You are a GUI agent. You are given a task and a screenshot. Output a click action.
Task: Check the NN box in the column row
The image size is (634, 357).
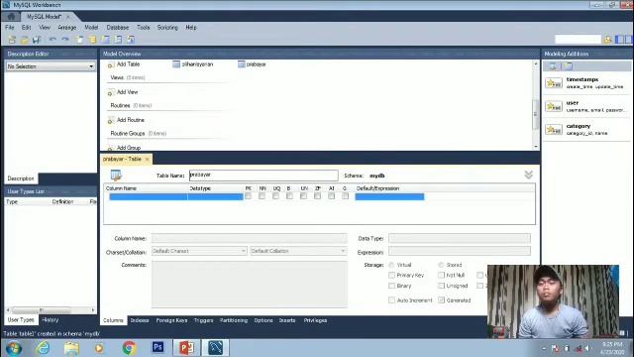262,196
